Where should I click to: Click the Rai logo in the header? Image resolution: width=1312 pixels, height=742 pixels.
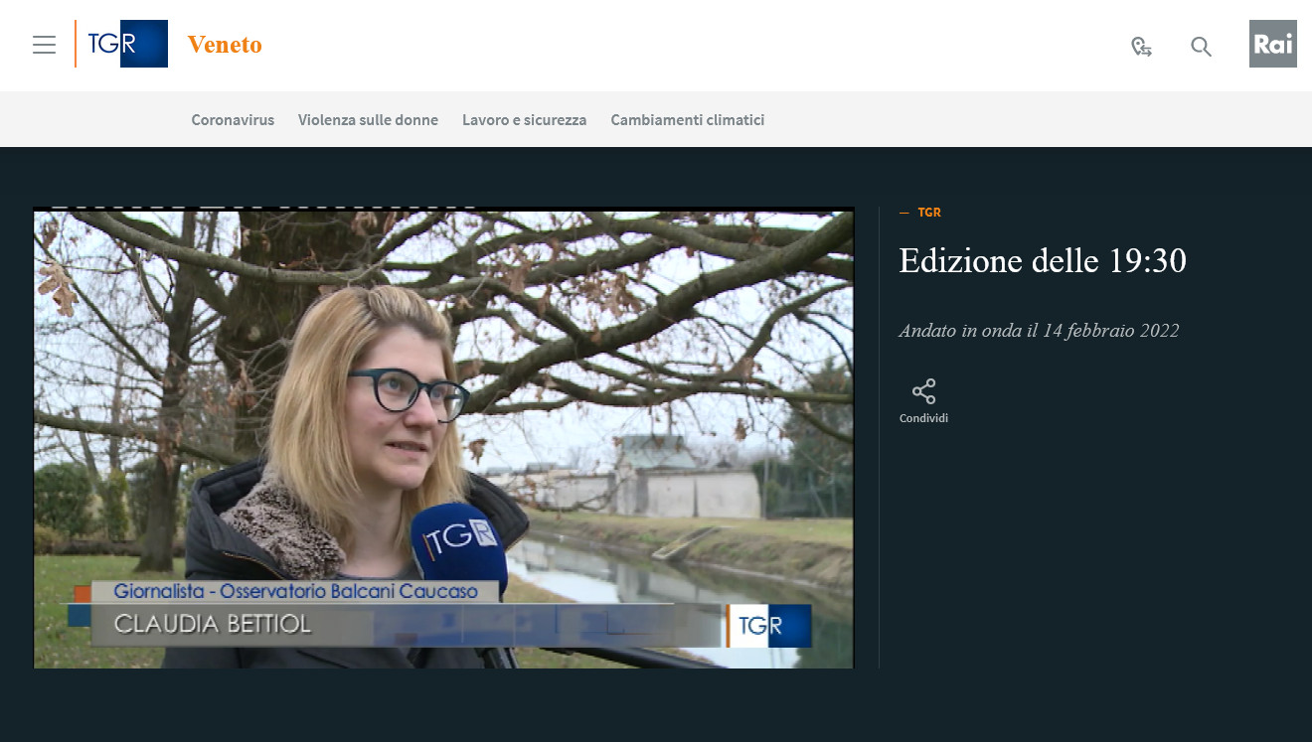[1272, 45]
